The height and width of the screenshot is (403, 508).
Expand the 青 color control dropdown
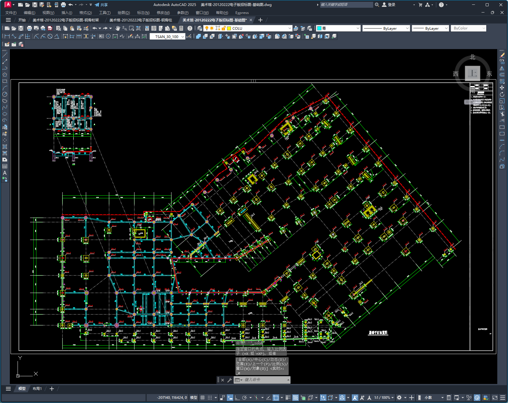point(358,28)
